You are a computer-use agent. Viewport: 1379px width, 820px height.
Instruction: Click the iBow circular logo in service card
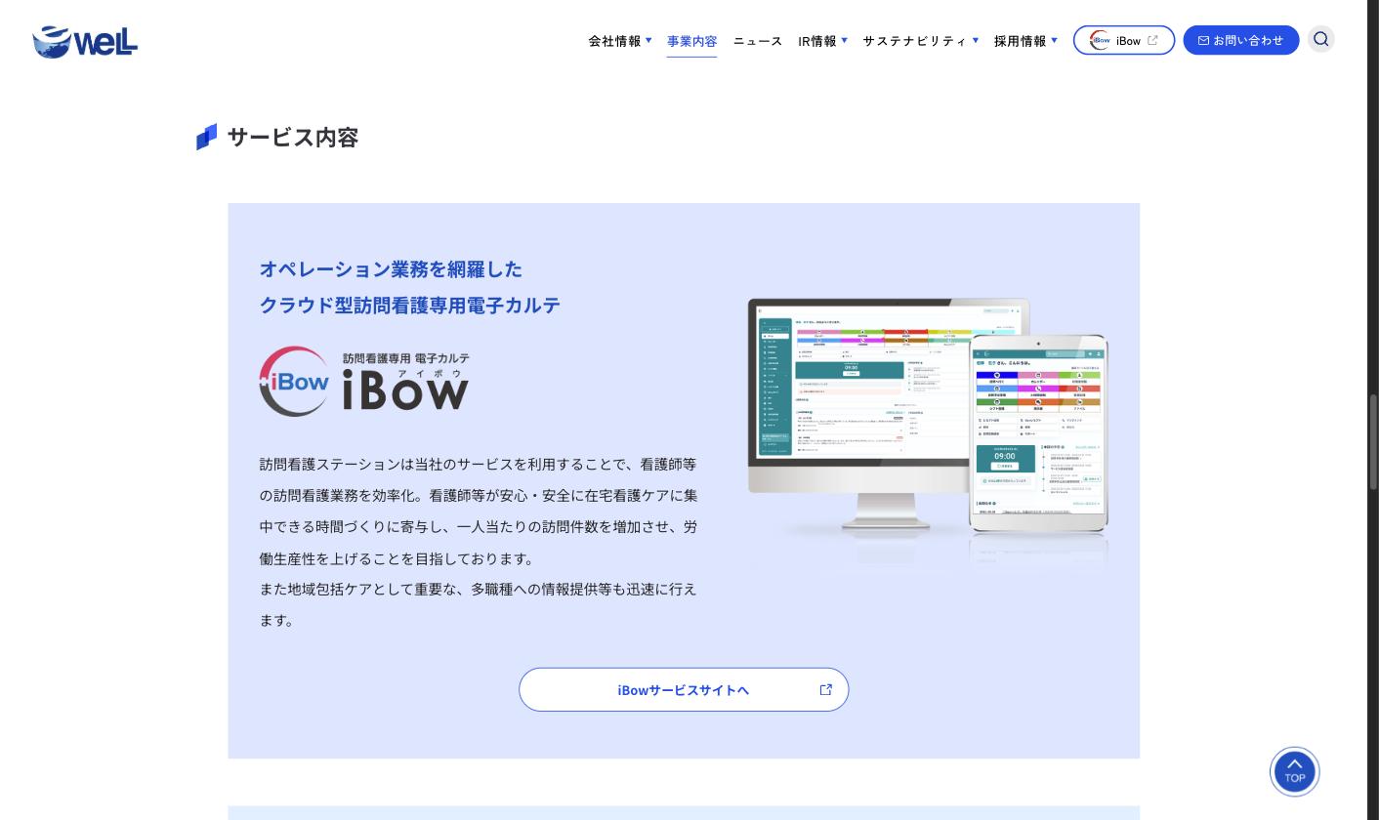[x=295, y=382]
